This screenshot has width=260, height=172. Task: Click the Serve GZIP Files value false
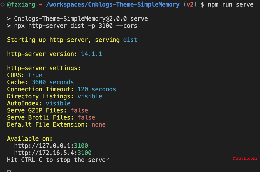tap(79, 110)
